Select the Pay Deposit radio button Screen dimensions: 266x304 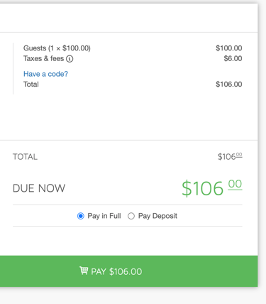(x=131, y=216)
